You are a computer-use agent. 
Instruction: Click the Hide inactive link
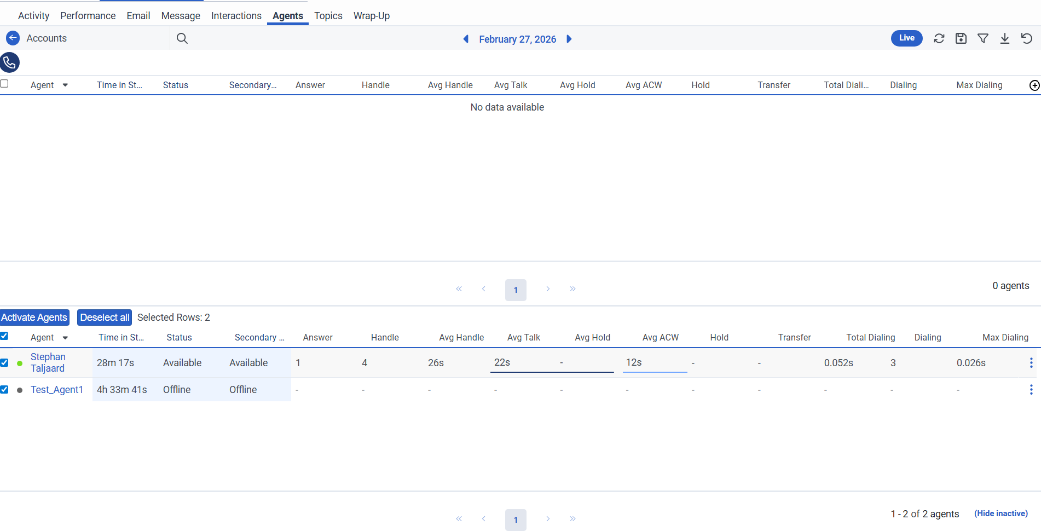pyautogui.click(x=1000, y=513)
